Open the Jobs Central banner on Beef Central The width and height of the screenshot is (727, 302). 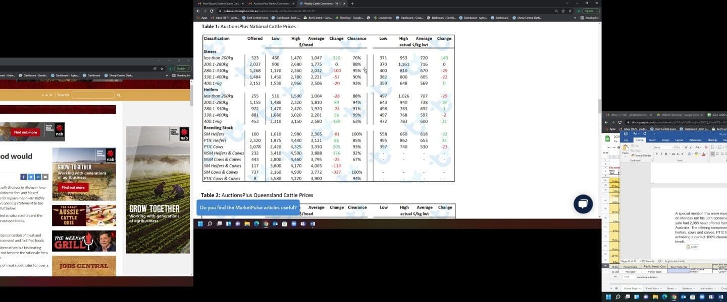84,266
